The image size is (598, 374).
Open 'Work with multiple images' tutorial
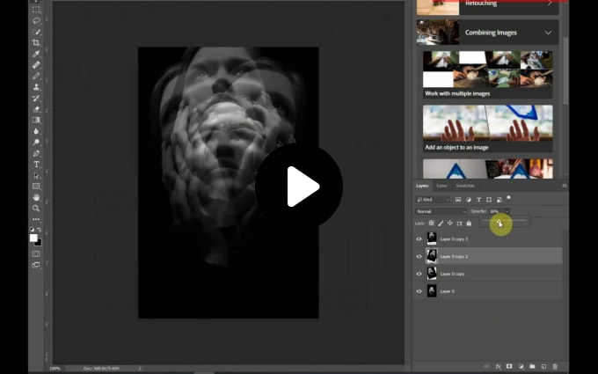coord(488,75)
